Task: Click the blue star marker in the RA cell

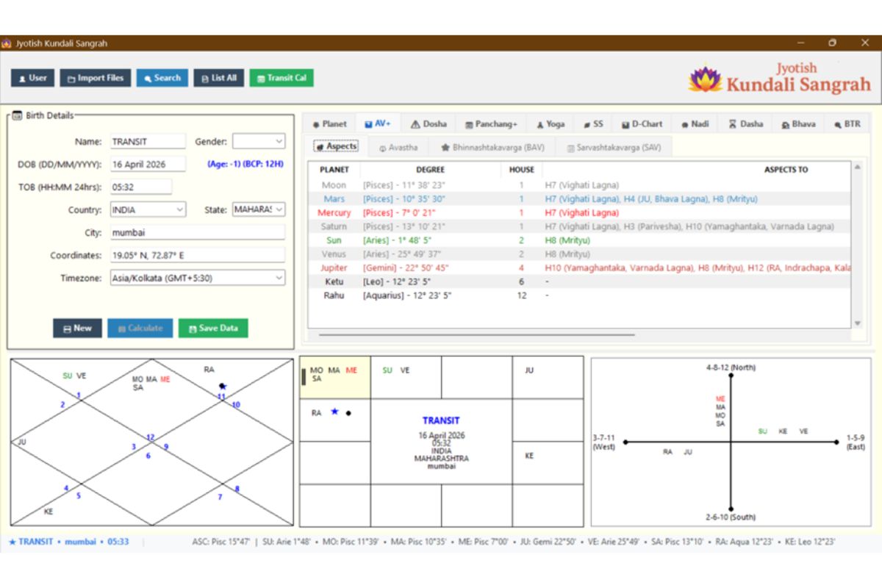Action: point(334,412)
